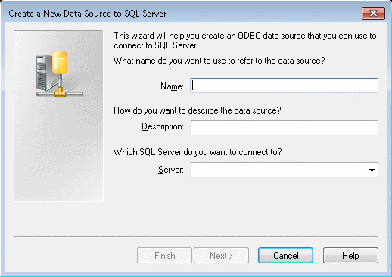Click the yellow database cylinder graphic
Screen dimensions: 392x277
pyautogui.click(x=60, y=62)
